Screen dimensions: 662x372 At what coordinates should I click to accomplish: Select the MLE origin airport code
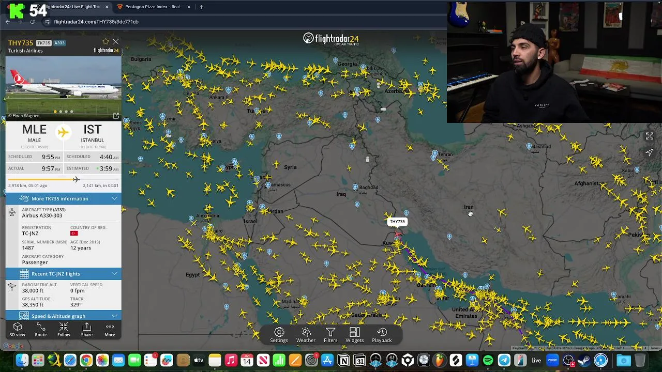point(34,130)
